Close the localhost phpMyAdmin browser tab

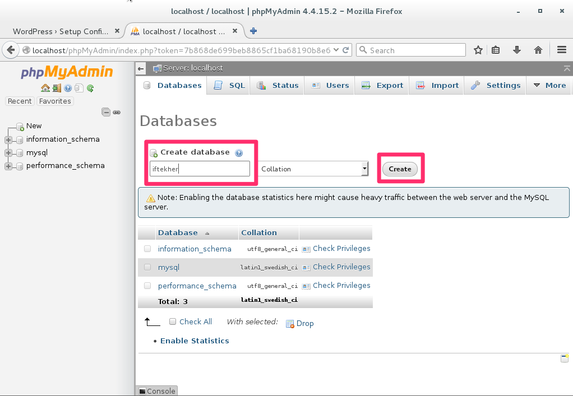coord(235,31)
